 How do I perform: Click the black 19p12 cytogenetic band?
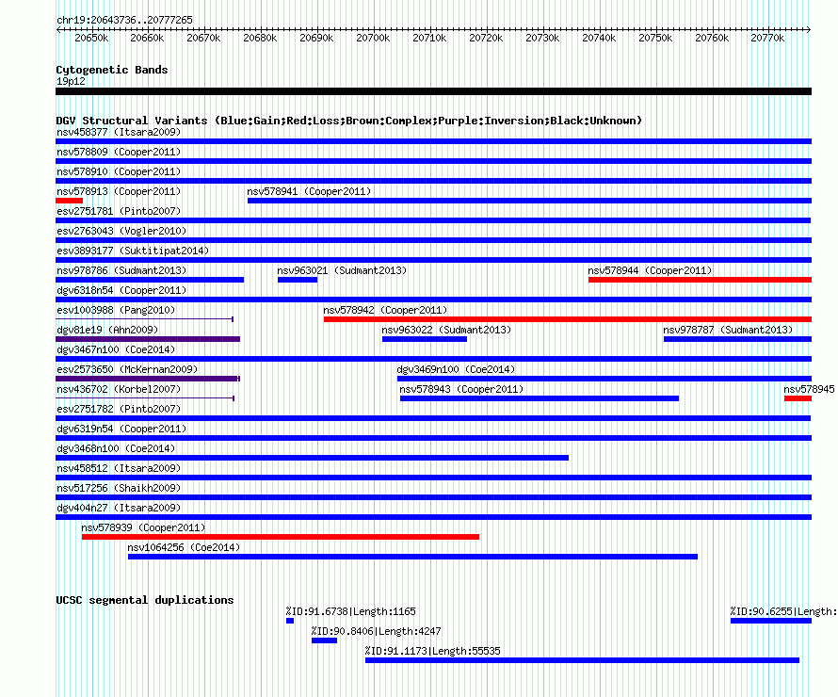pos(433,91)
